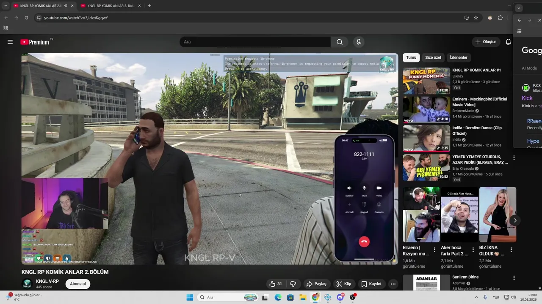Select the Tümü filter chip
The height and width of the screenshot is (304, 542).
pyautogui.click(x=411, y=57)
